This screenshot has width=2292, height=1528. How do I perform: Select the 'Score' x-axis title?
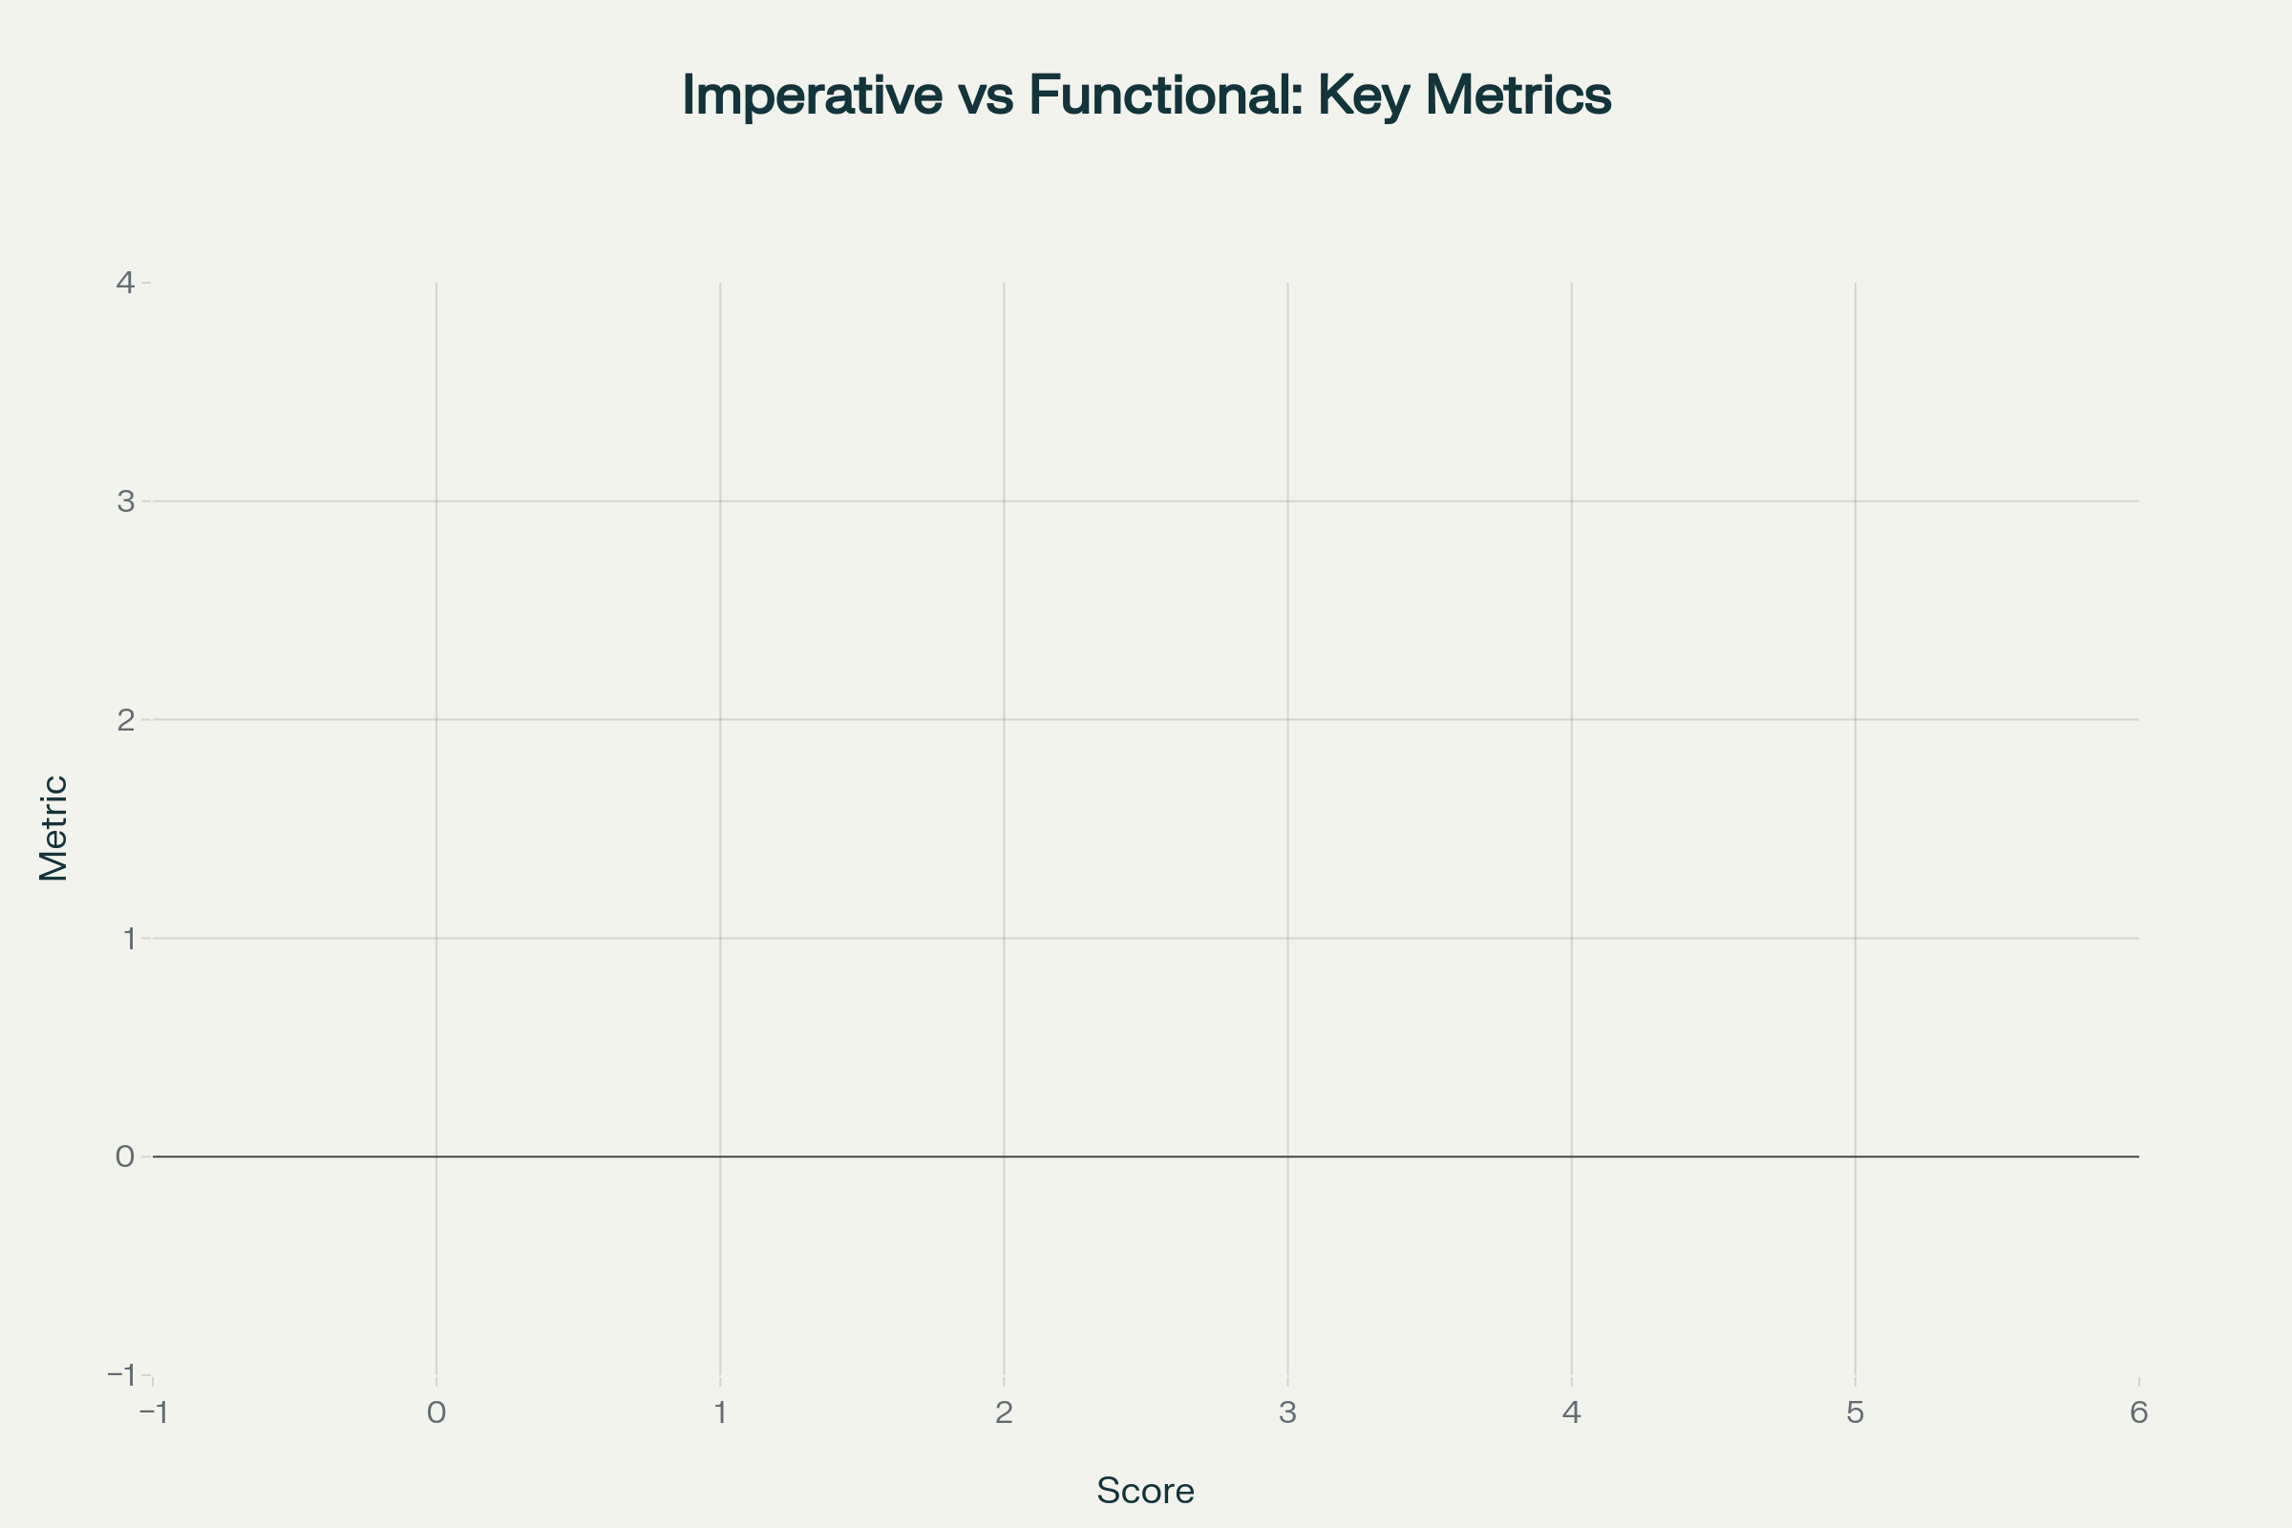coord(1145,1491)
